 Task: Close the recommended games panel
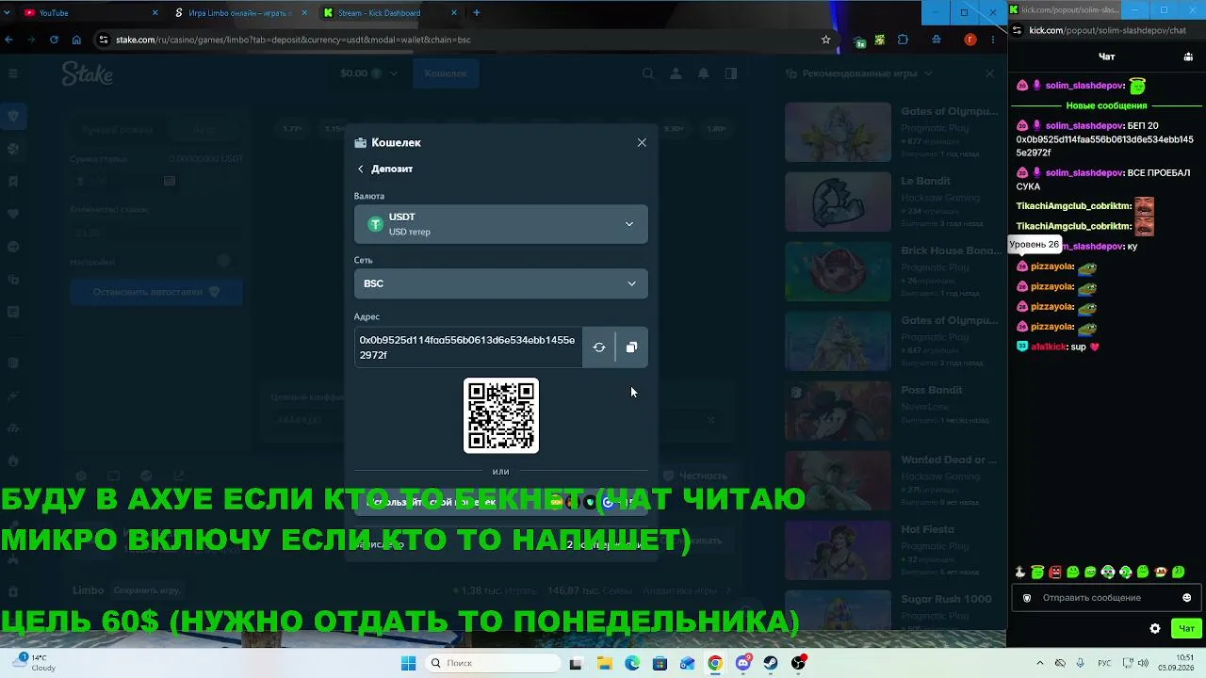(x=989, y=73)
